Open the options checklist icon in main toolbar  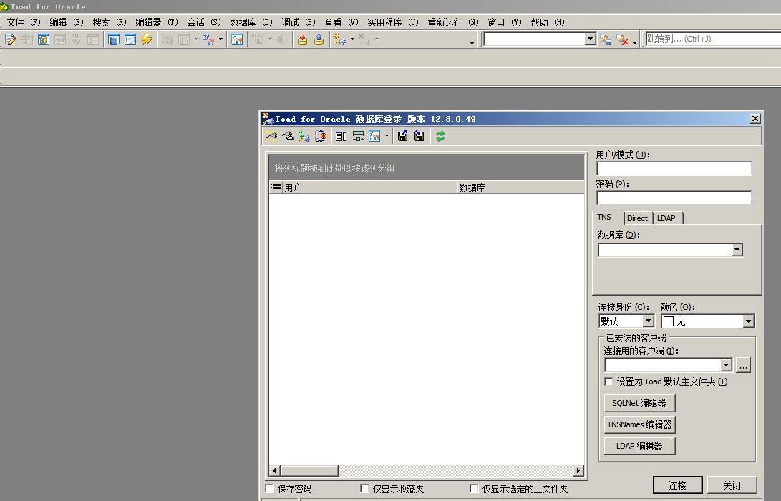click(x=237, y=39)
